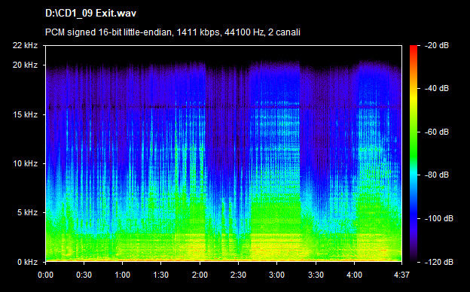The width and height of the screenshot is (470, 292).
Task: Click the PCM signed 16-bit format info line
Action: click(172, 32)
